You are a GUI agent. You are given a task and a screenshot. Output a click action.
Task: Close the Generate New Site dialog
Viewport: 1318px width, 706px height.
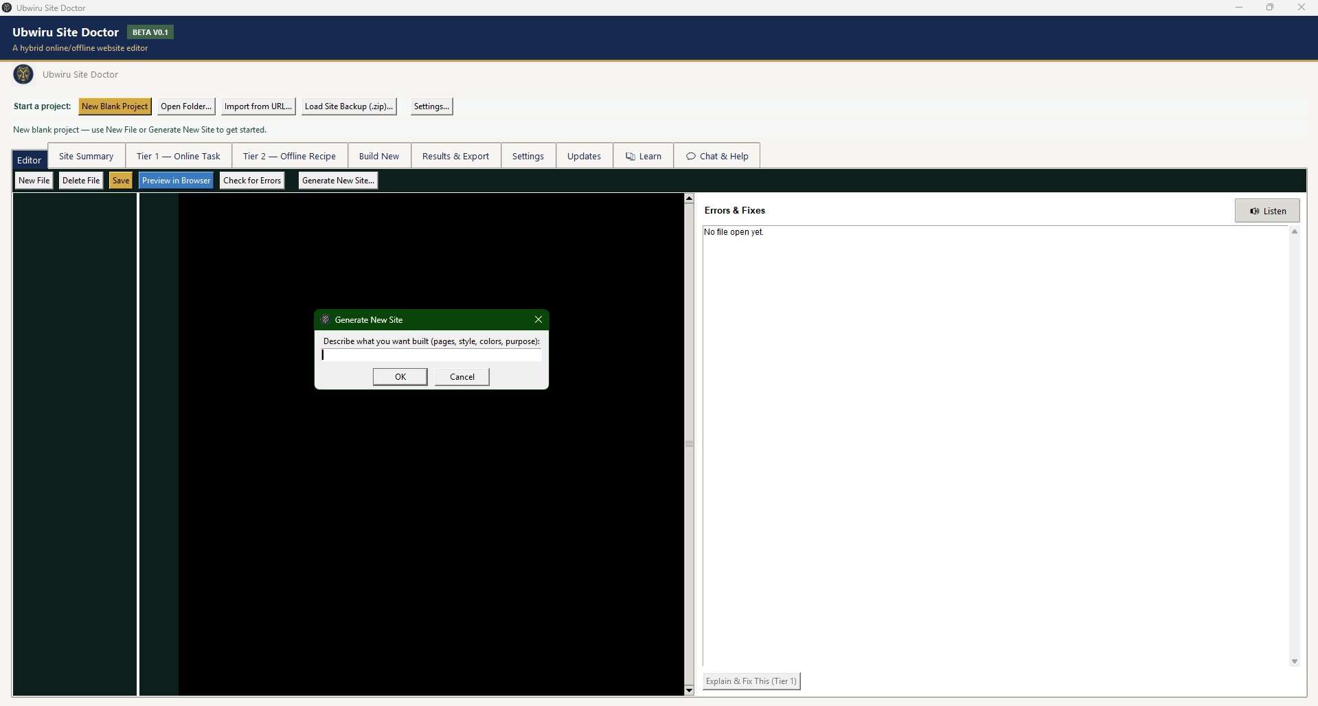tap(538, 319)
